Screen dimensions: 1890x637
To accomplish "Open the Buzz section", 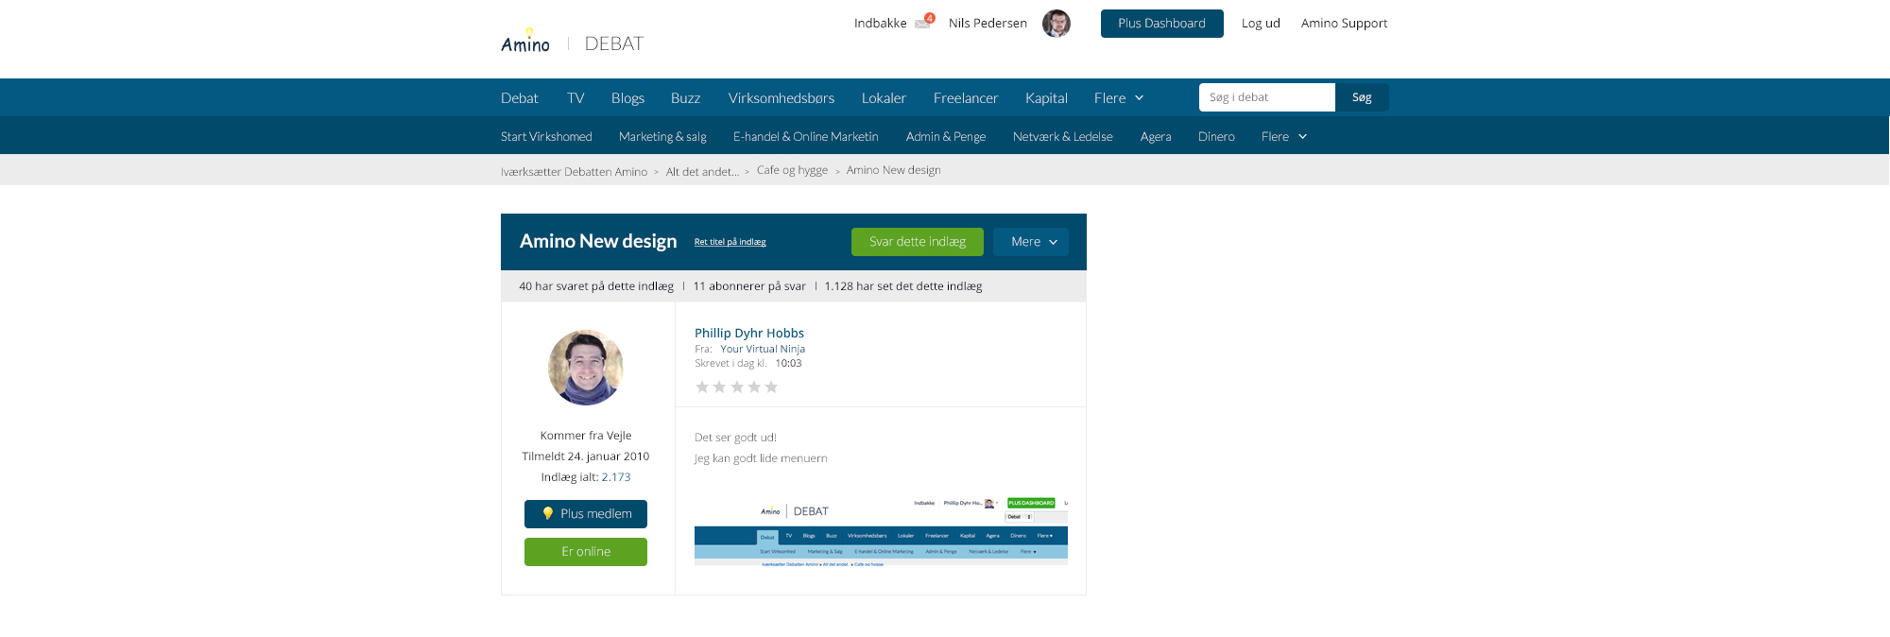I will coord(685,98).
